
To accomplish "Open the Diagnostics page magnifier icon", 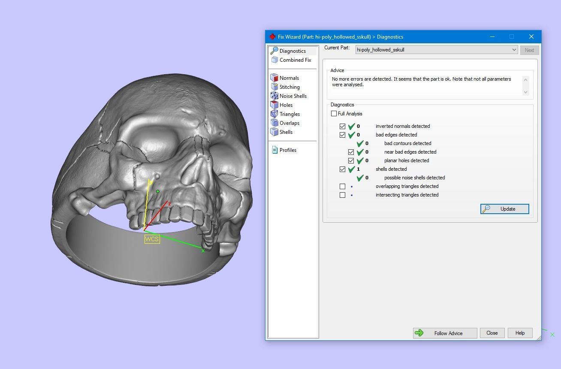I will coord(274,51).
